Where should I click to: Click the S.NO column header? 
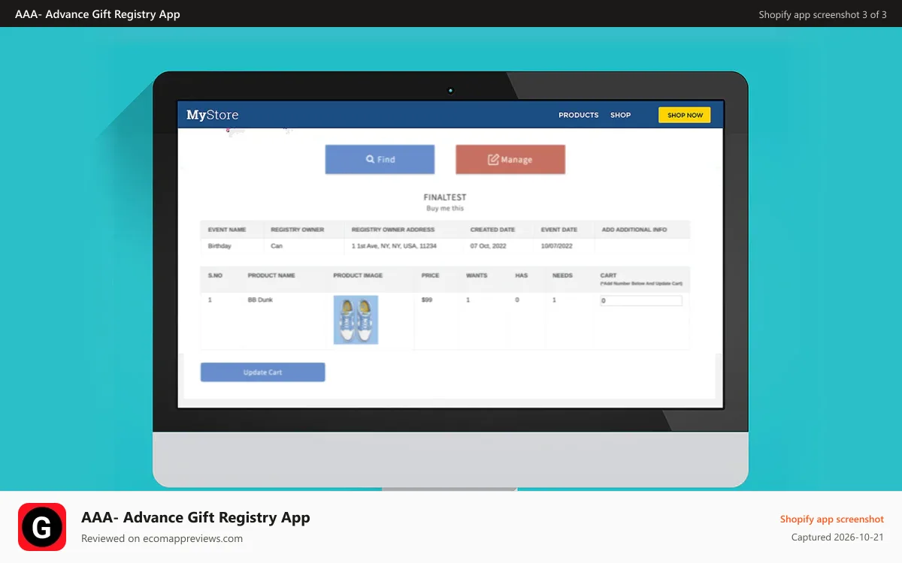tap(215, 275)
